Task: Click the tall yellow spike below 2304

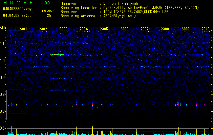Action: click(x=92, y=131)
